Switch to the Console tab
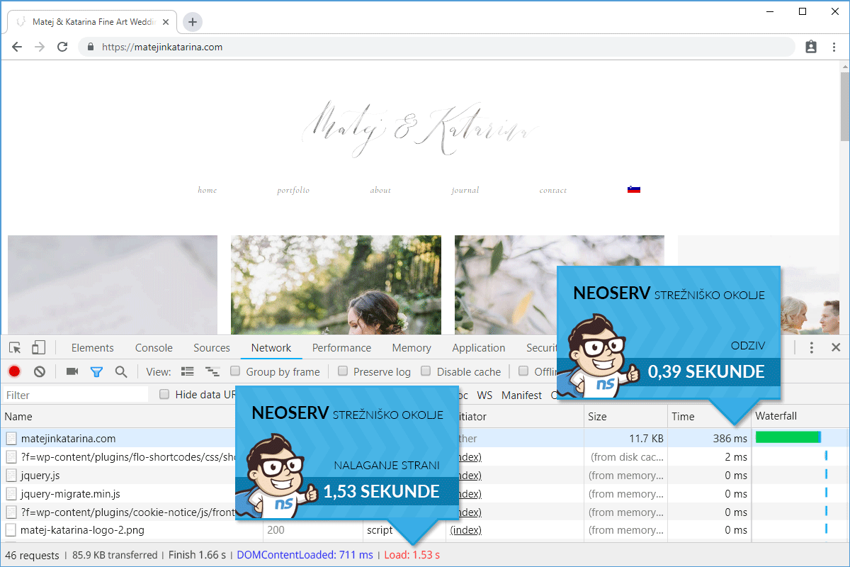 point(154,348)
